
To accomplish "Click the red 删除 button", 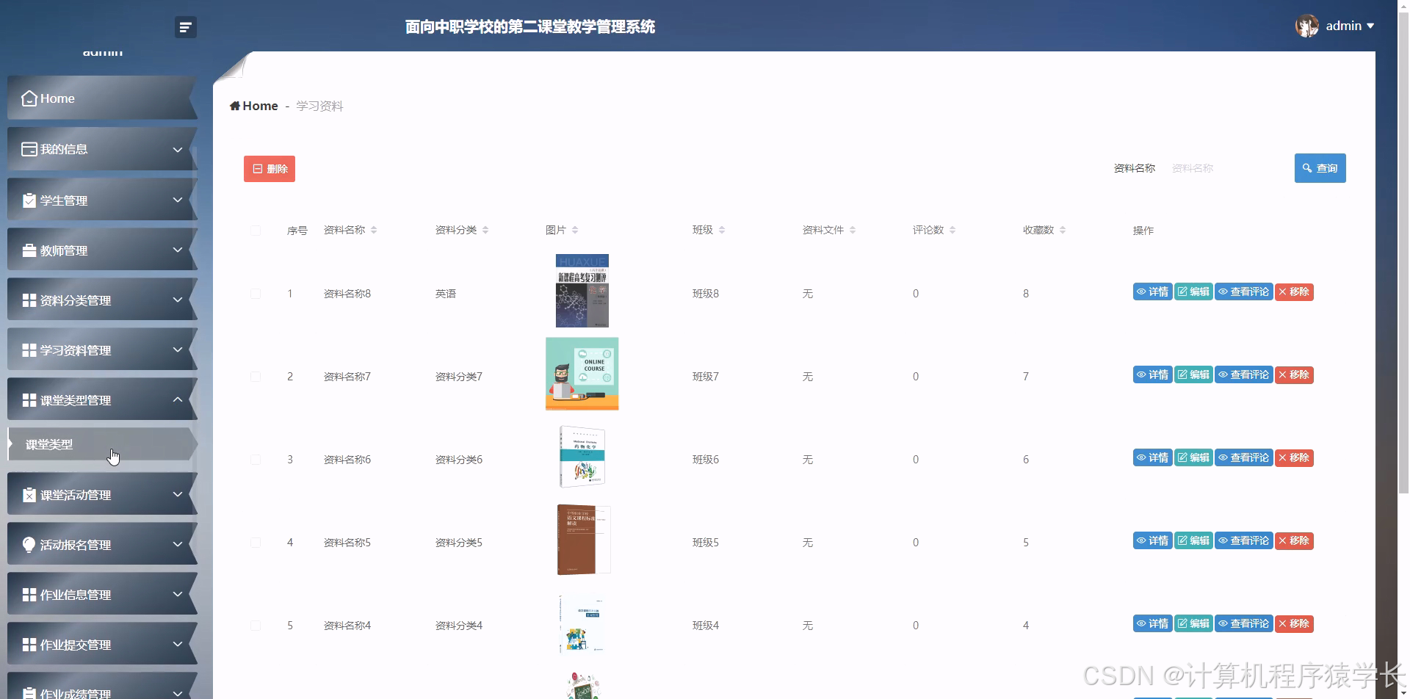I will pos(270,169).
